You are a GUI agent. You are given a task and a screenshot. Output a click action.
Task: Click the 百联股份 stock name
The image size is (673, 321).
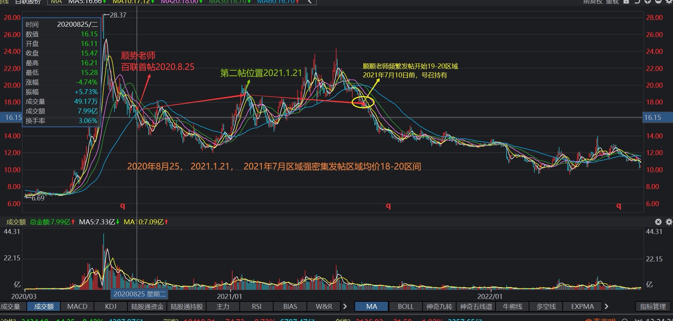click(x=28, y=1)
